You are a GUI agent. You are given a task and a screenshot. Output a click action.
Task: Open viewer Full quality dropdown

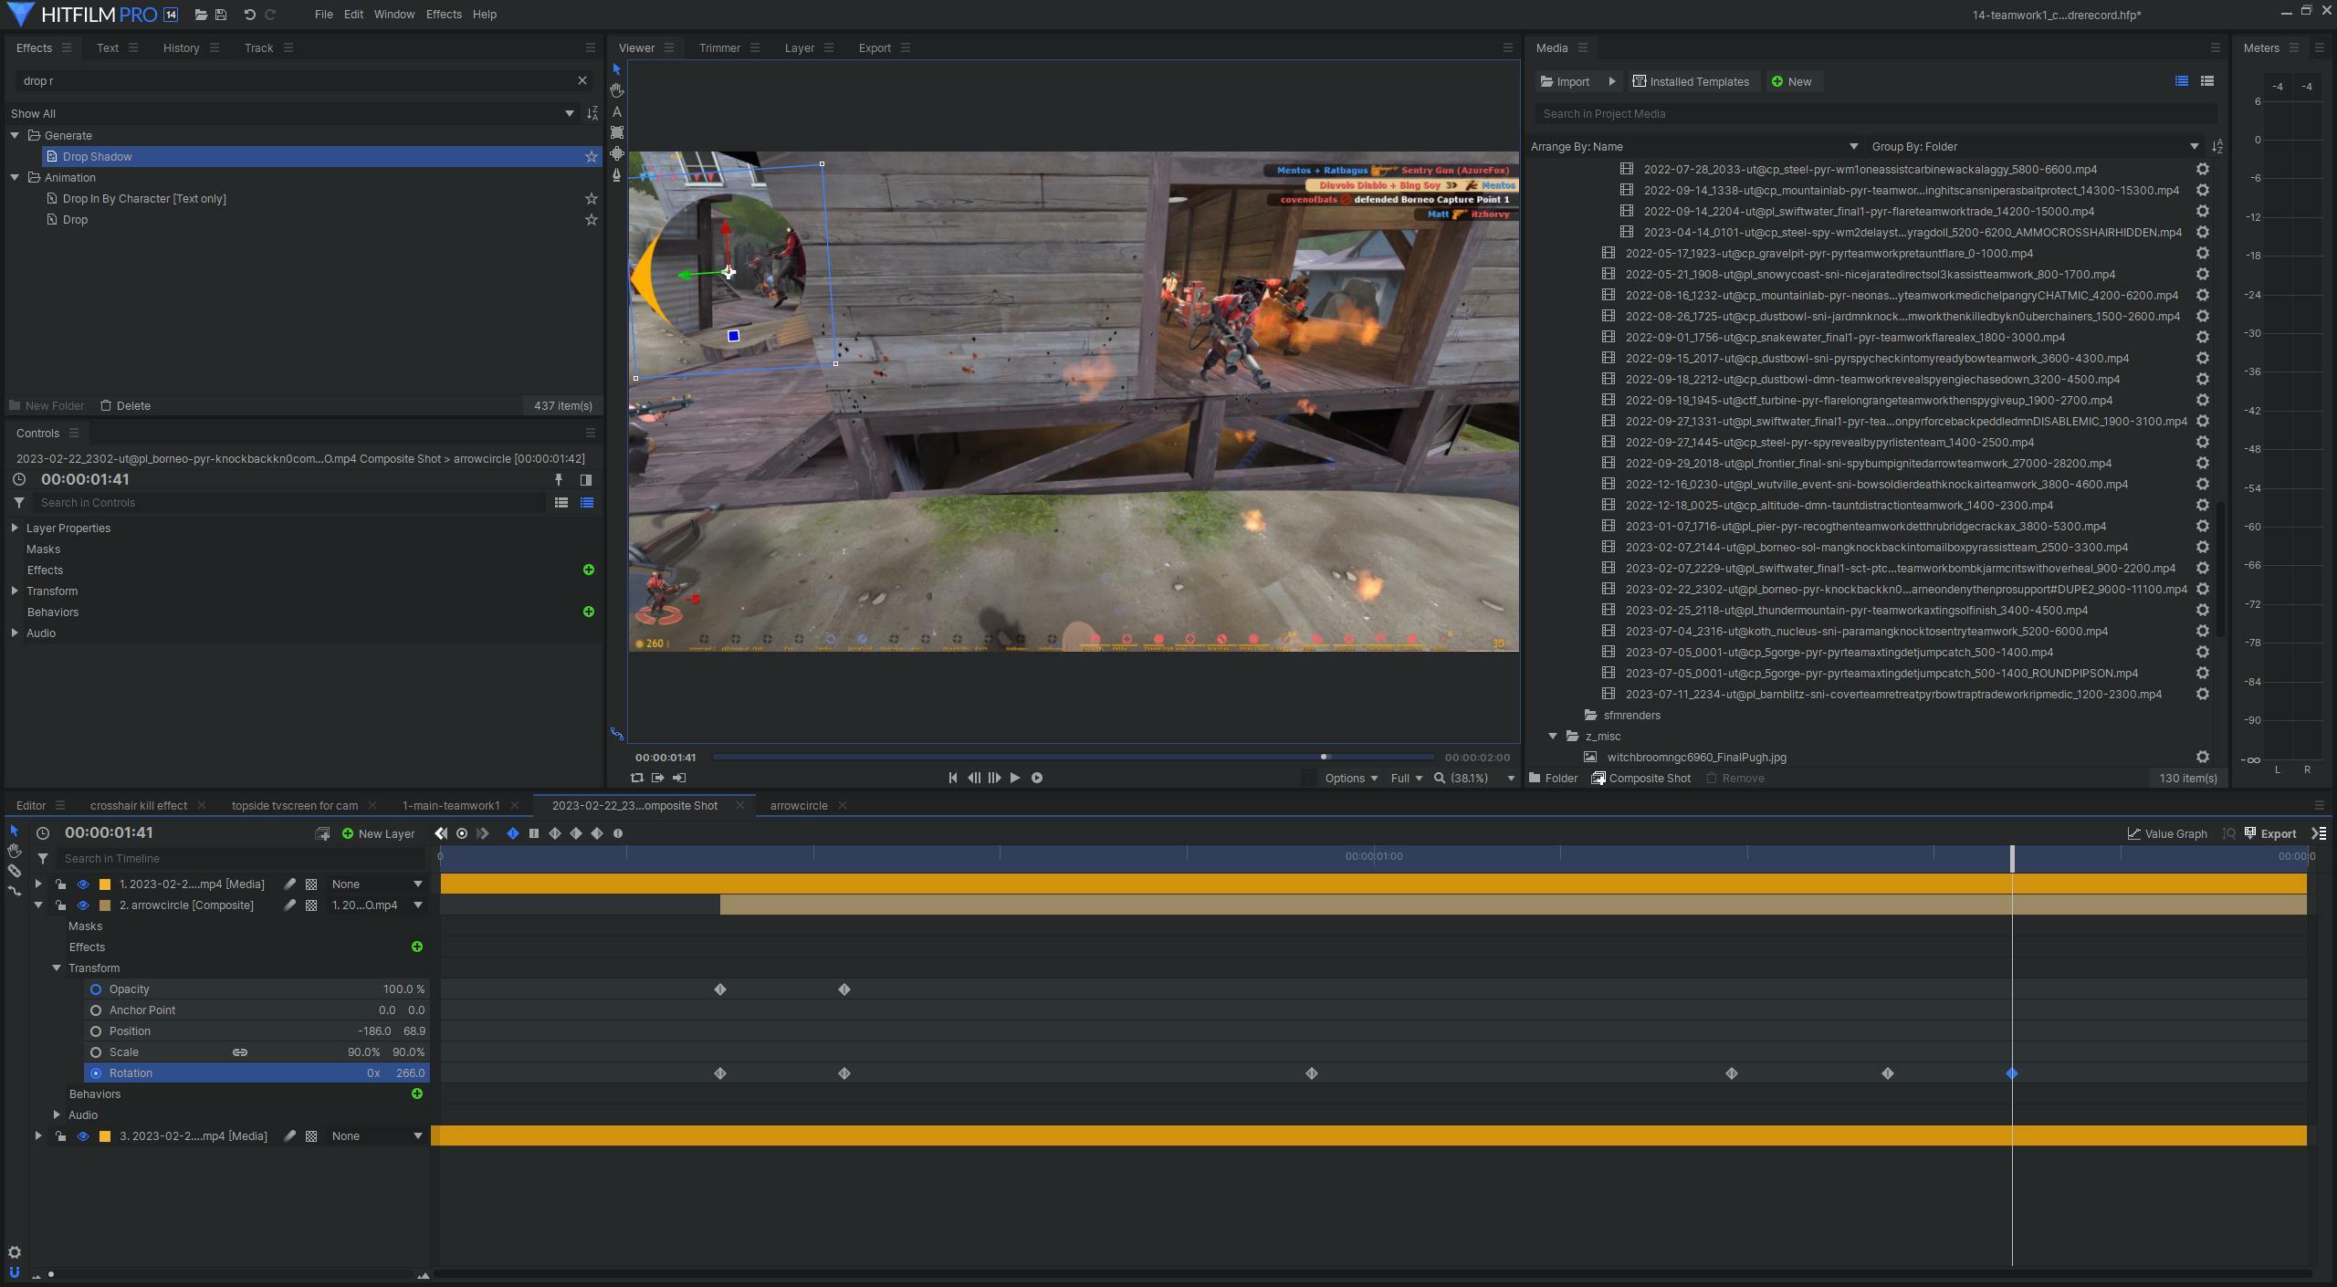coord(1406,778)
